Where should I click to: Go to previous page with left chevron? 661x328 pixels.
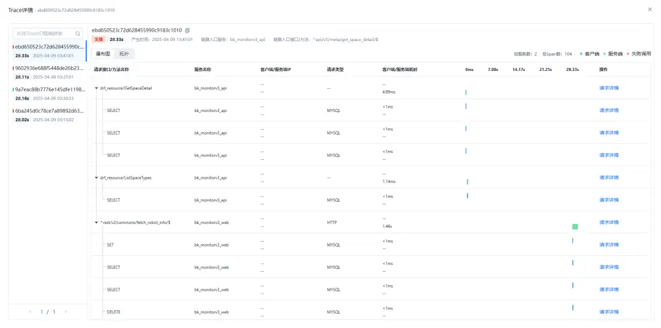click(31, 312)
